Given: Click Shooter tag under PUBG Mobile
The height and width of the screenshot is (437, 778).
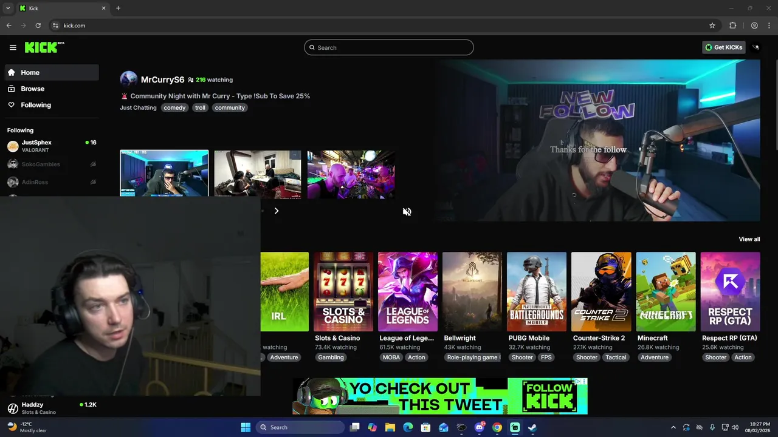Looking at the screenshot, I should point(522,357).
